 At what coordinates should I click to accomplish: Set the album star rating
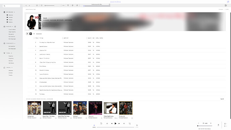(x=39, y=34)
